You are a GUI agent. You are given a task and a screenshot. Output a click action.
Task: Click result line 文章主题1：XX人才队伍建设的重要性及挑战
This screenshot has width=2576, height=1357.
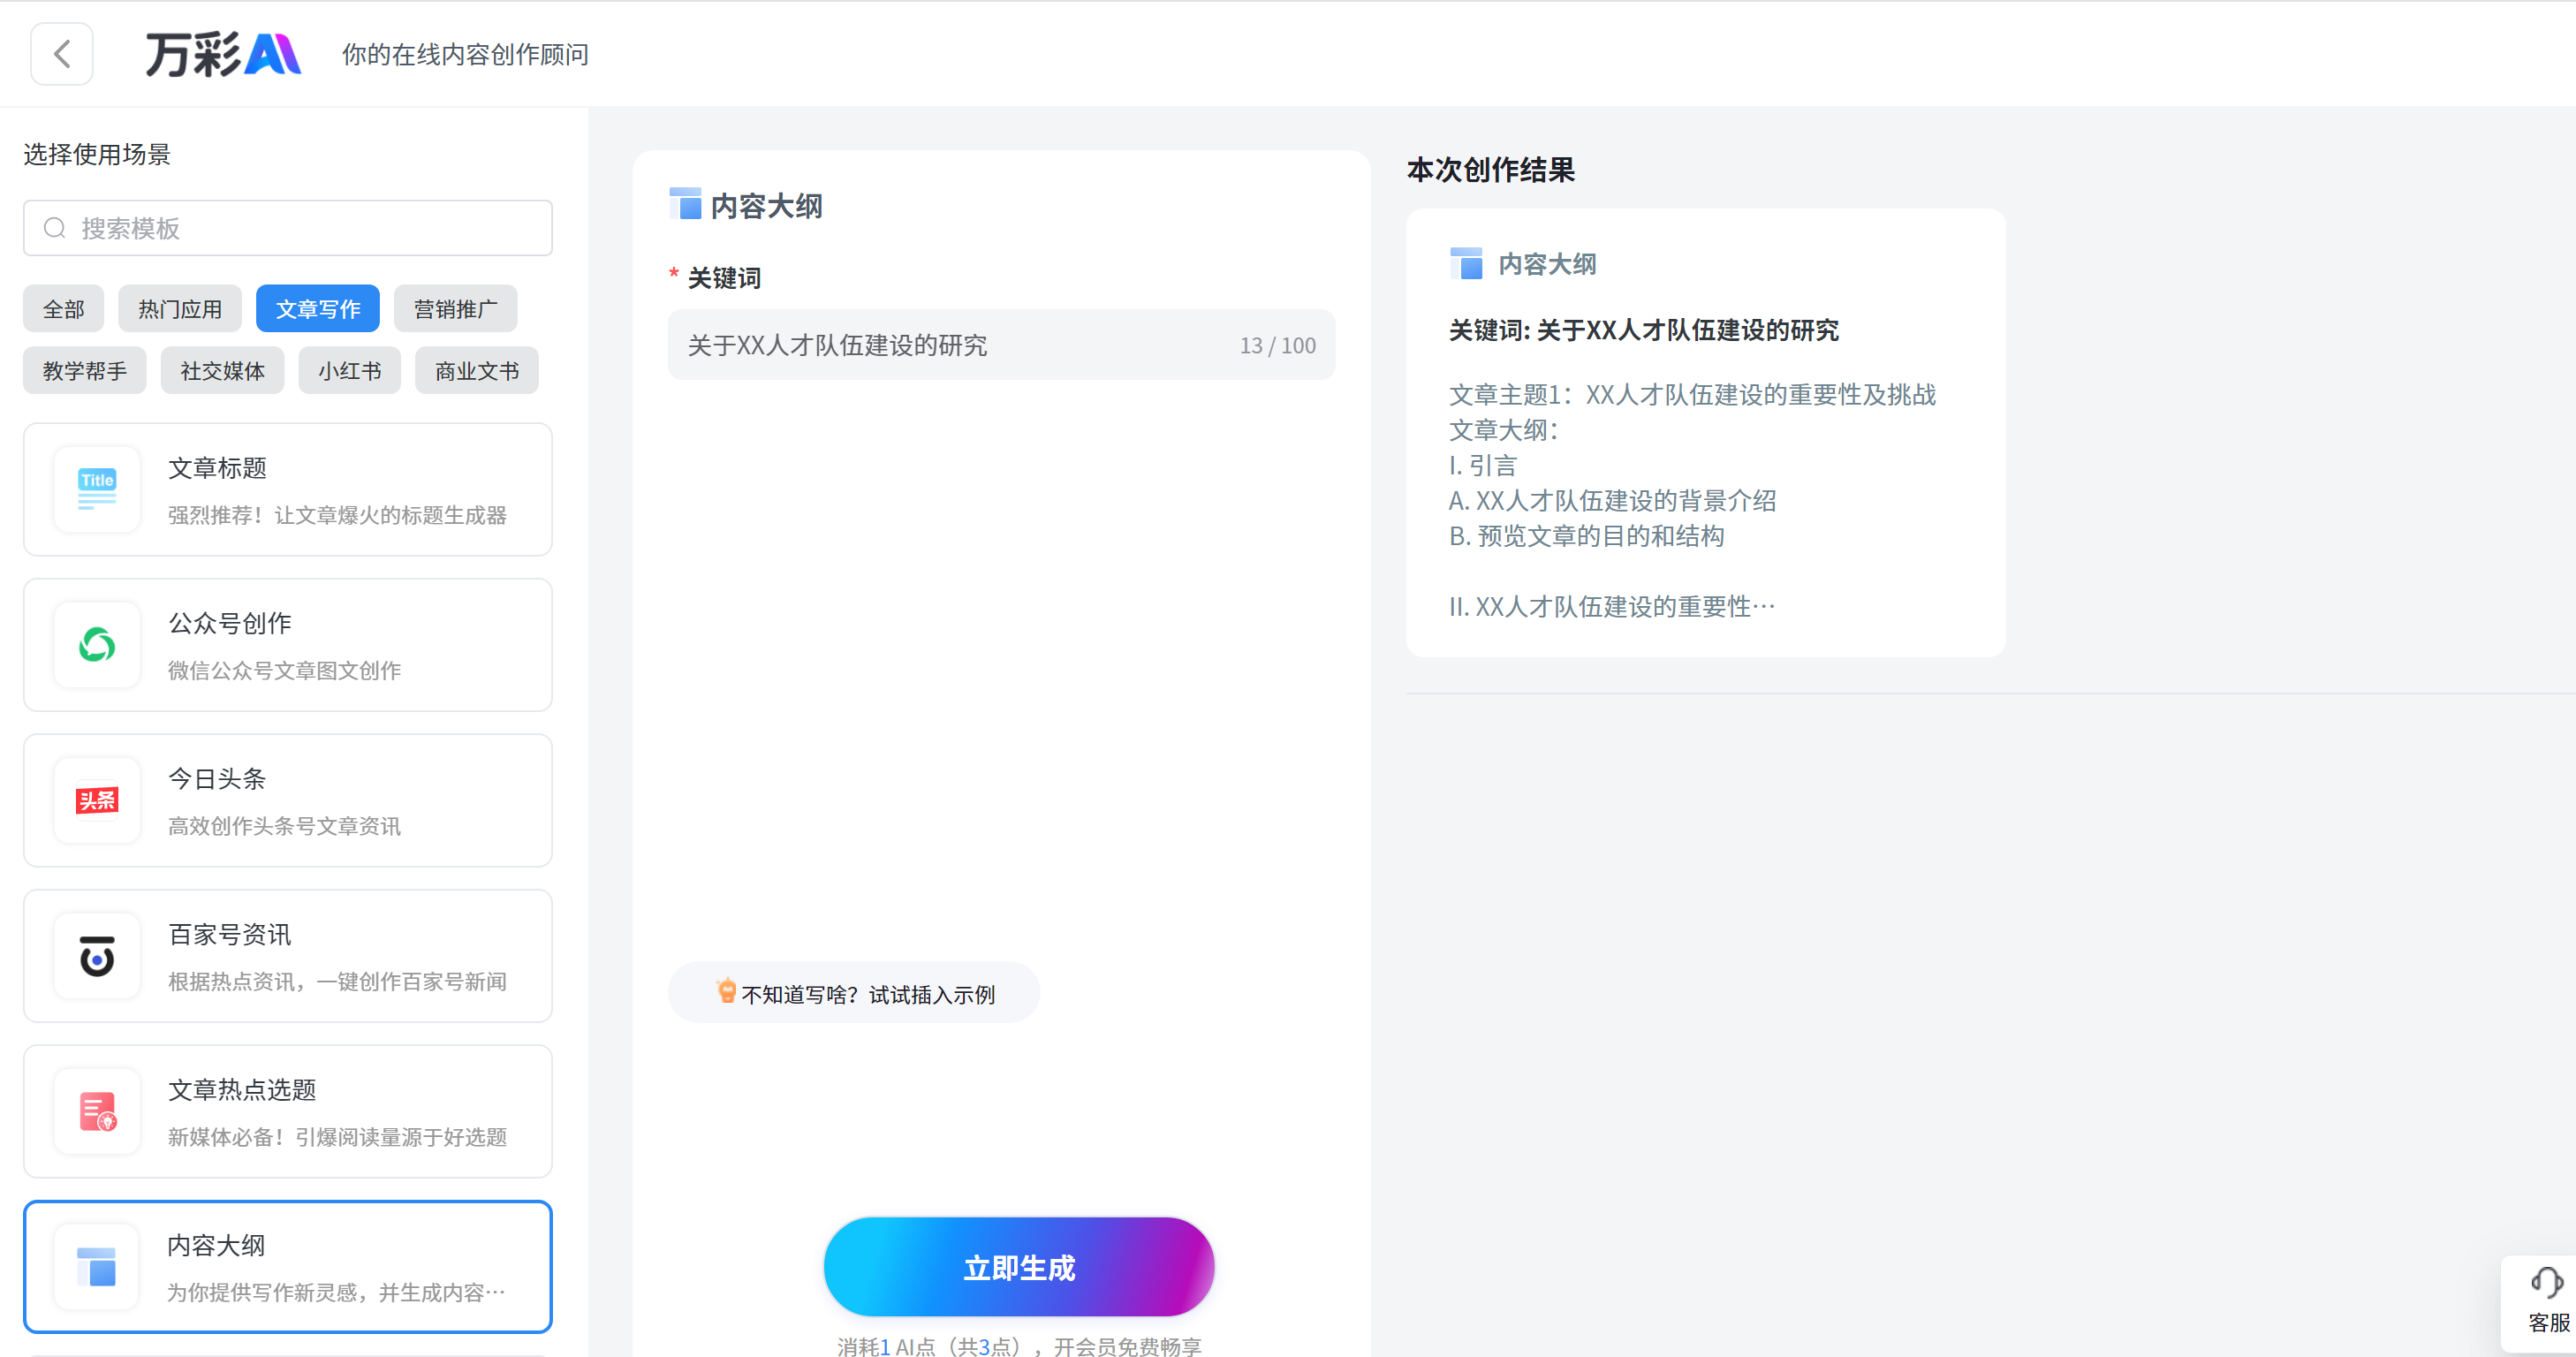click(1693, 395)
